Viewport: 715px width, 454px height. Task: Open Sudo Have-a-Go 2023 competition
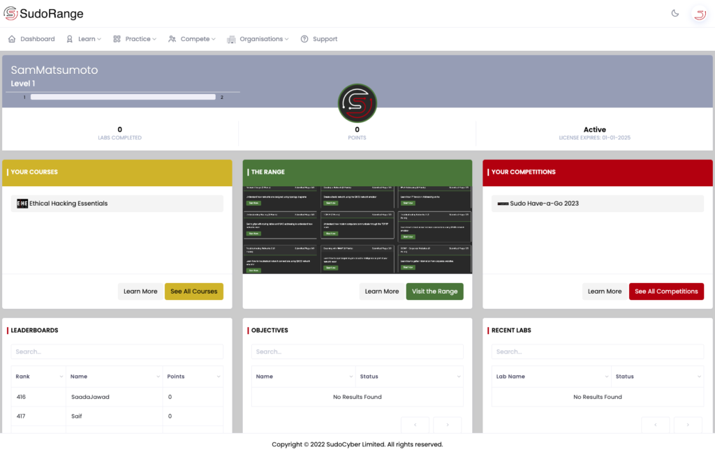598,204
